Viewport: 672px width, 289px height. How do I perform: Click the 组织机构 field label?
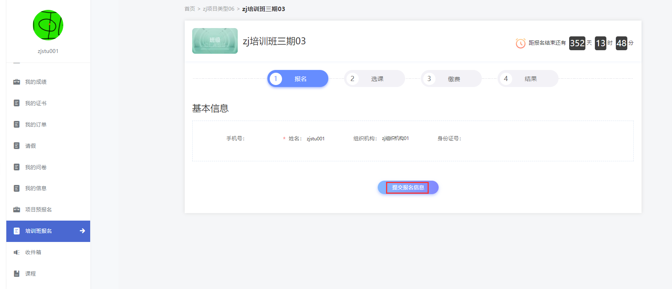[365, 138]
